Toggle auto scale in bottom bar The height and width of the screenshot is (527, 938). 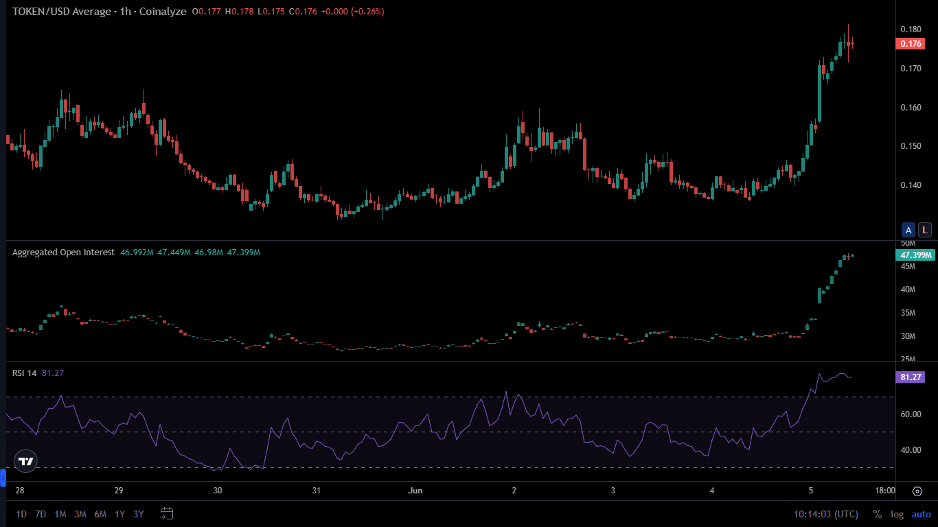[x=922, y=514]
